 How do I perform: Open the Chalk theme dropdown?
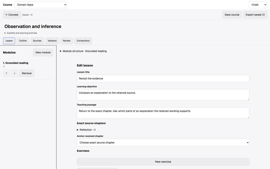click(x=258, y=5)
